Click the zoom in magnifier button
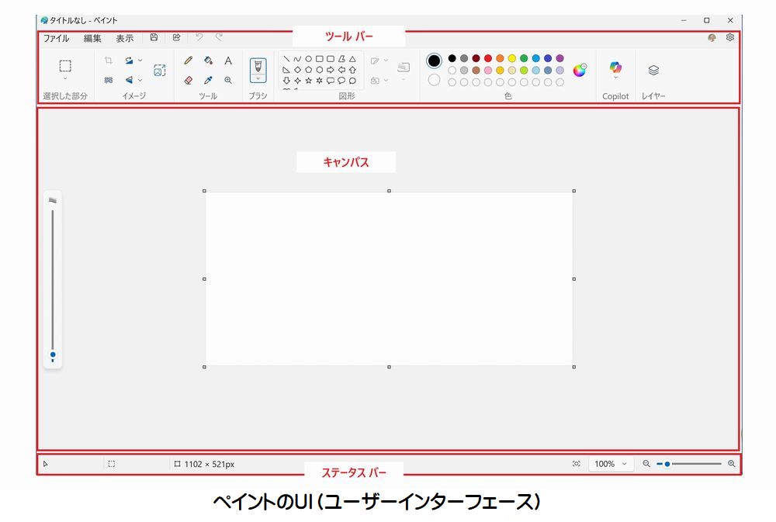The width and height of the screenshot is (776, 522). 731,464
